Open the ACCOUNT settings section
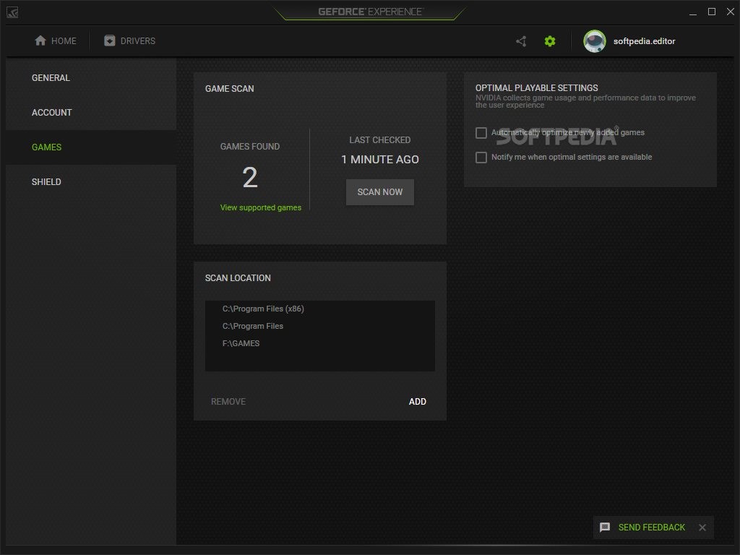This screenshot has height=555, width=740. pyautogui.click(x=91, y=112)
